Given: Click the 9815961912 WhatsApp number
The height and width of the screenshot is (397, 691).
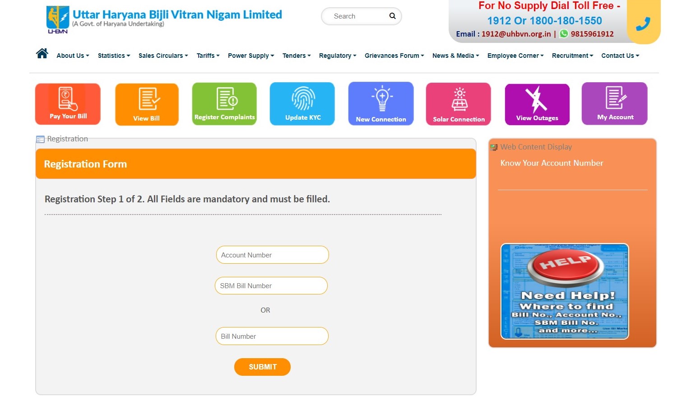Looking at the screenshot, I should tap(592, 34).
